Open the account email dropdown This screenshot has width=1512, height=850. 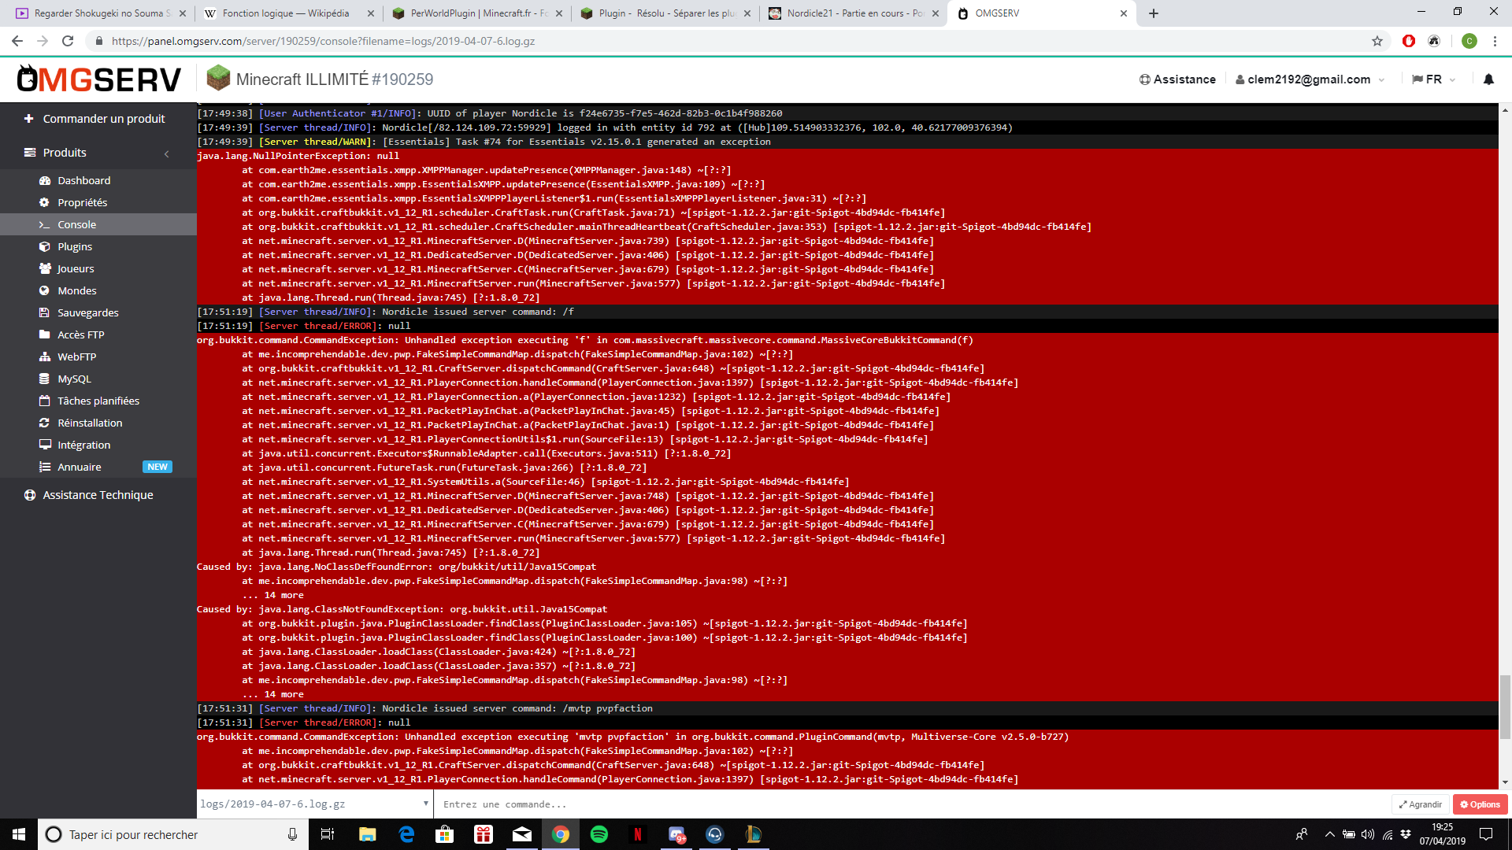[1310, 79]
